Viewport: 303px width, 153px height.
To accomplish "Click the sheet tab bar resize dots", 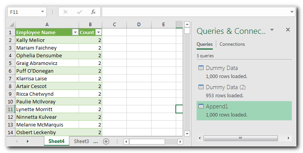I will (117, 141).
